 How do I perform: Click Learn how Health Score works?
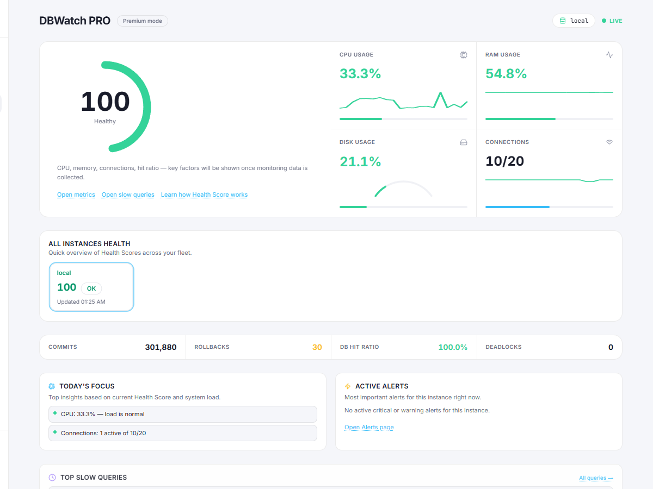[x=204, y=195]
